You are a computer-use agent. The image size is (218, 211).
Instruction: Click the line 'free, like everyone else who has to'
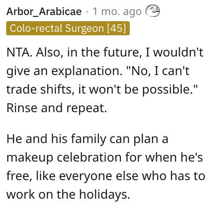coord(106,176)
